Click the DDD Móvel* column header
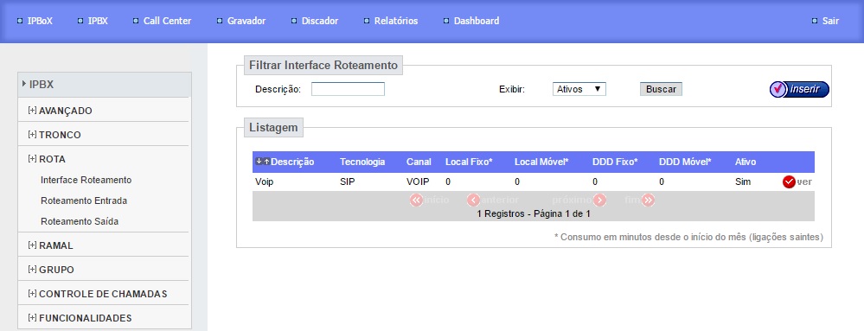The height and width of the screenshot is (331, 864). pyautogui.click(x=685, y=162)
